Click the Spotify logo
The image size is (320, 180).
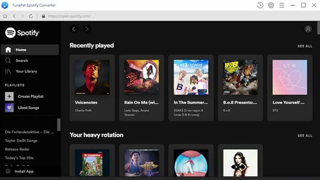22,33
